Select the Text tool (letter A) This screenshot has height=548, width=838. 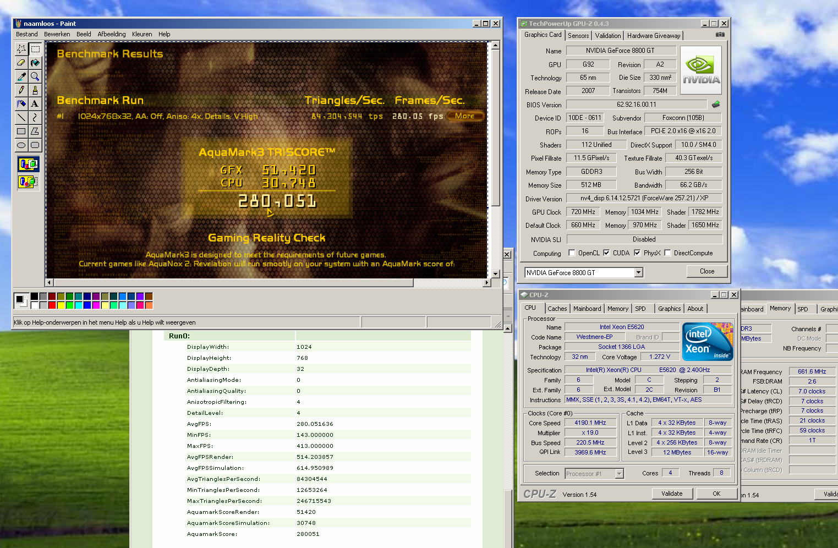(x=35, y=103)
